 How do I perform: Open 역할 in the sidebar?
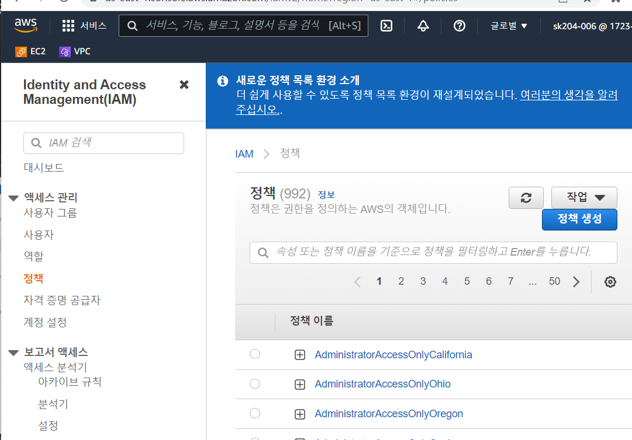click(33, 256)
